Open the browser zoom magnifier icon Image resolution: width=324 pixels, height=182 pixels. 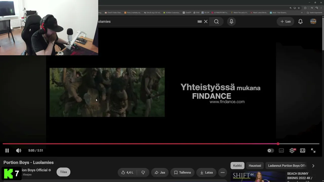point(291,8)
